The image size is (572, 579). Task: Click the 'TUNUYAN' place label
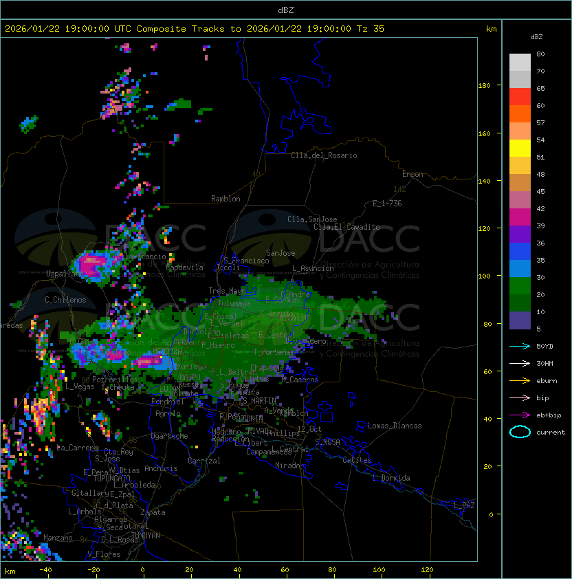146,536
